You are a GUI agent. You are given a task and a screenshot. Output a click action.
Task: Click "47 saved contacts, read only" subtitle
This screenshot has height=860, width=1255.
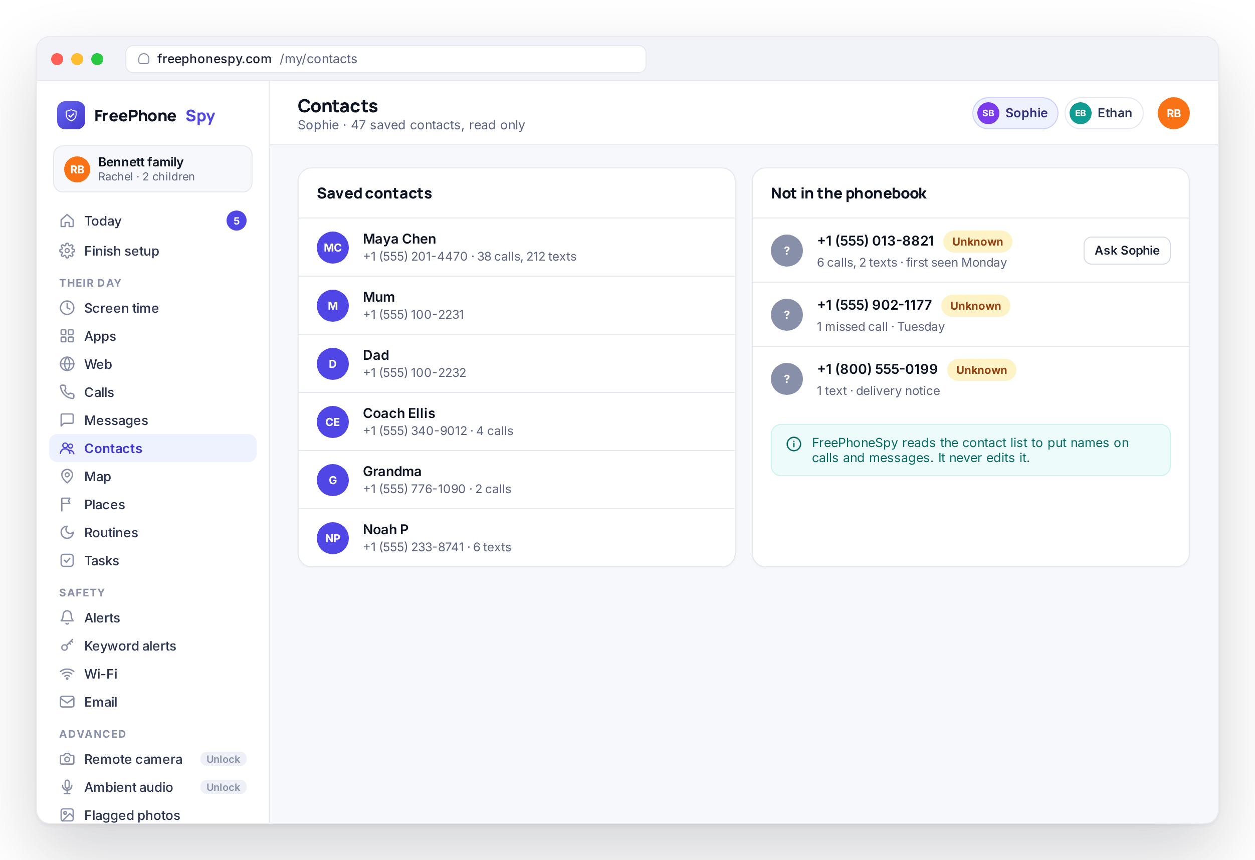click(438, 125)
